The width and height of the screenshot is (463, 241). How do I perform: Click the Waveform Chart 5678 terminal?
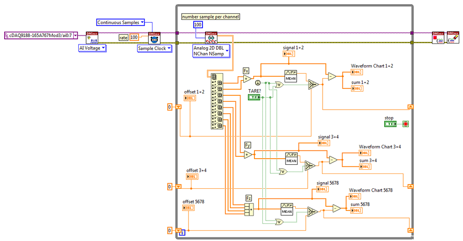[355, 197]
